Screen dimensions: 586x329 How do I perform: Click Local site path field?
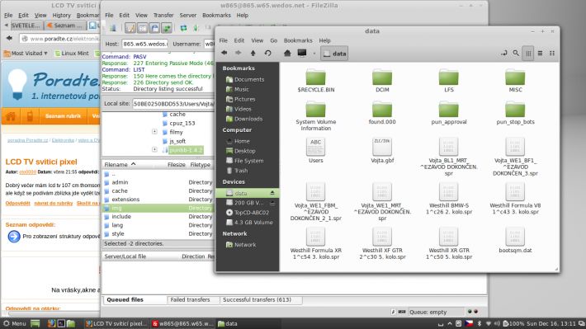click(x=173, y=104)
